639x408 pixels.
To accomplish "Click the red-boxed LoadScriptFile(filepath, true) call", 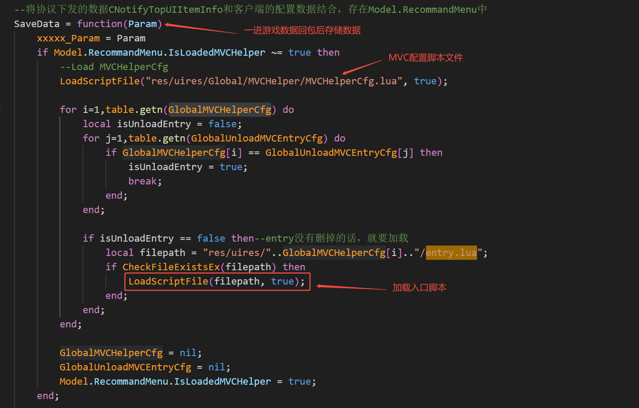I will pyautogui.click(x=216, y=282).
